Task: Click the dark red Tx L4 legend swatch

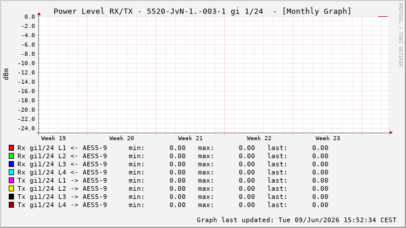Action: click(x=11, y=205)
